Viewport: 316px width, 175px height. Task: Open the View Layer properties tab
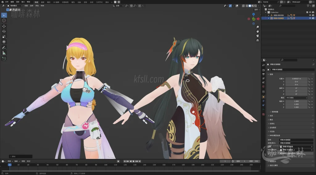[264, 78]
